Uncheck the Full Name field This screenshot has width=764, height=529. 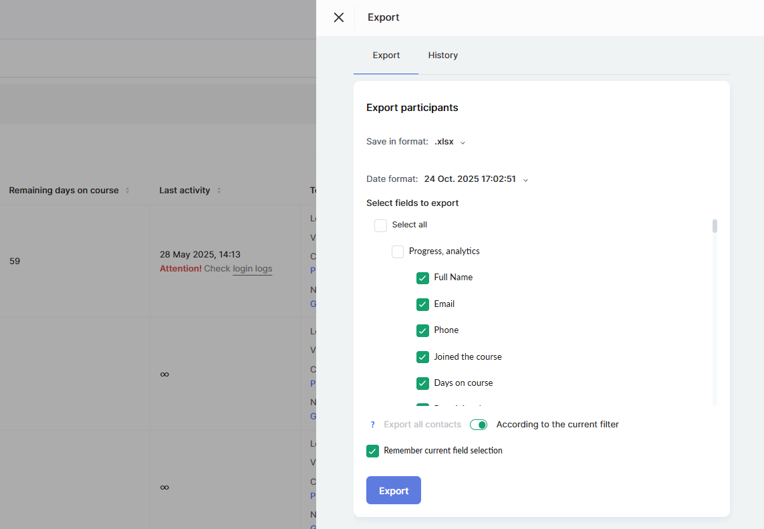[422, 278]
